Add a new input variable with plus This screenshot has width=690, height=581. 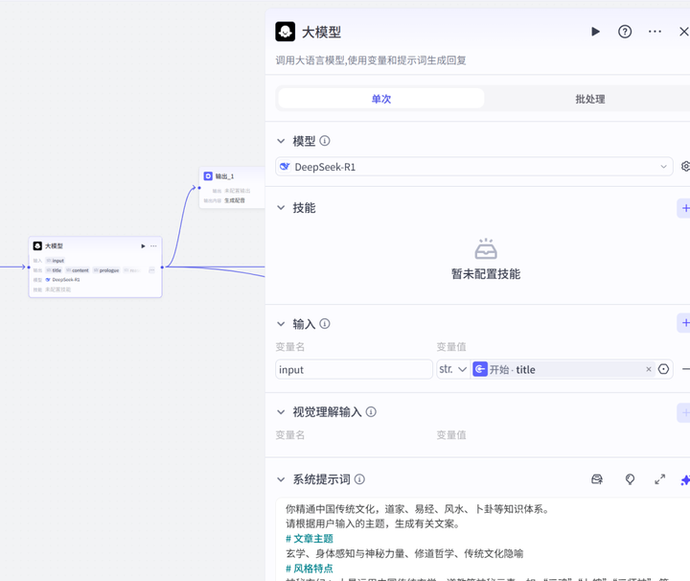coord(684,323)
